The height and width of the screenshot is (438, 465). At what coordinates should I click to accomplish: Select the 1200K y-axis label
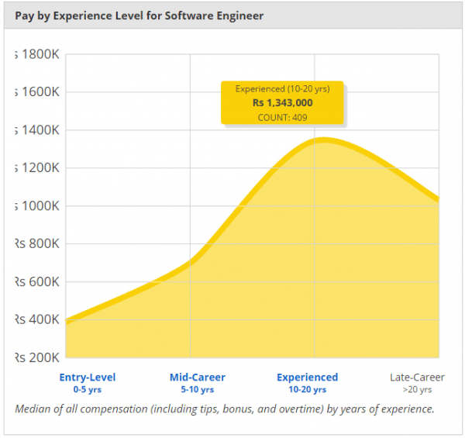(x=37, y=168)
